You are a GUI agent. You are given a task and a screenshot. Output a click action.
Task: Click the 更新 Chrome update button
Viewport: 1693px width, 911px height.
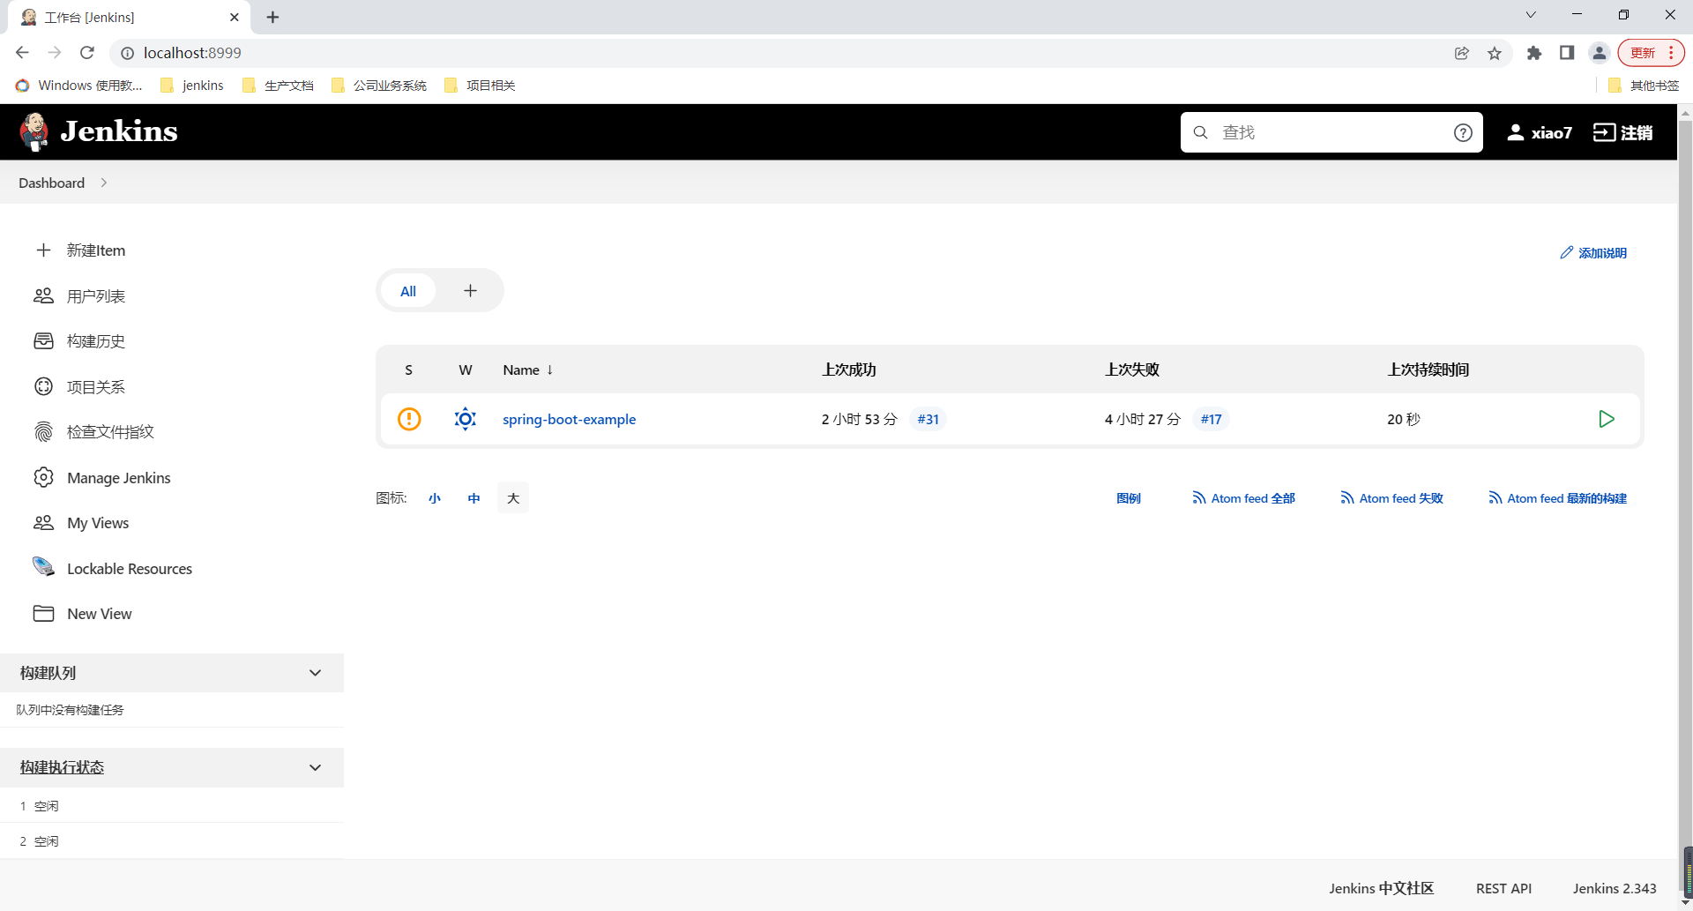(x=1651, y=53)
